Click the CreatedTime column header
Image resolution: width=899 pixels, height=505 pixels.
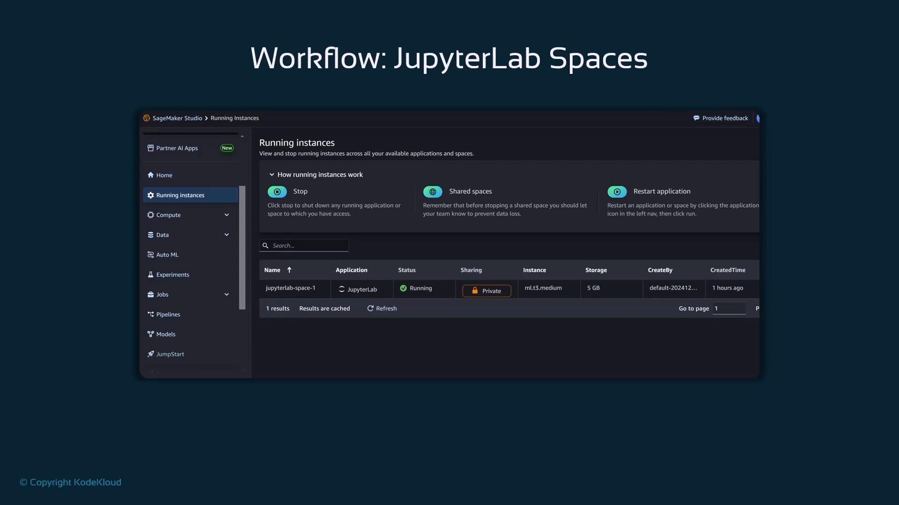[x=728, y=270]
